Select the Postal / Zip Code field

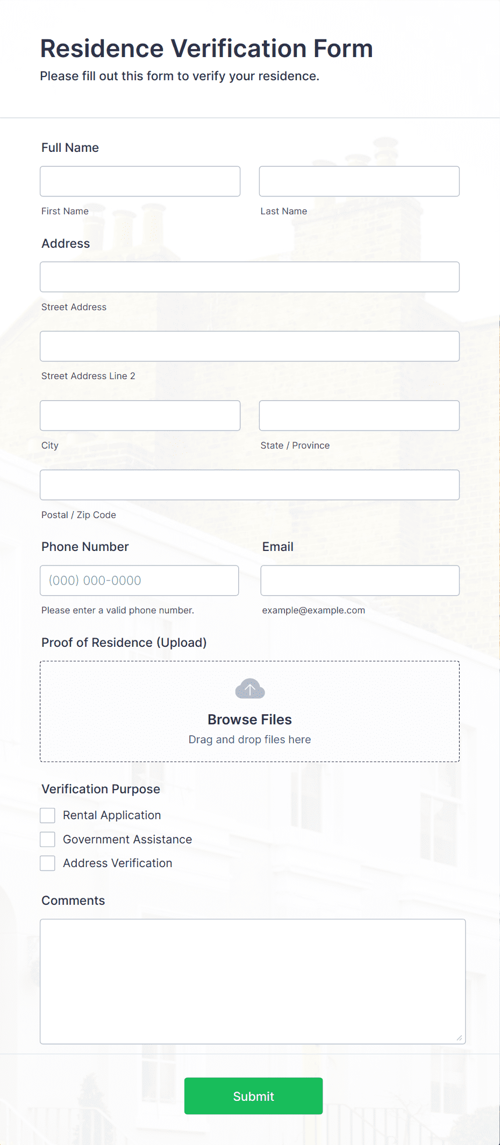click(x=249, y=484)
